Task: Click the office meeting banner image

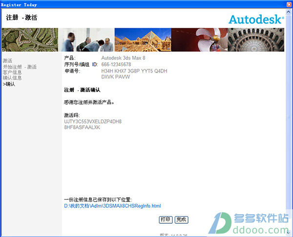Action: click(x=86, y=39)
